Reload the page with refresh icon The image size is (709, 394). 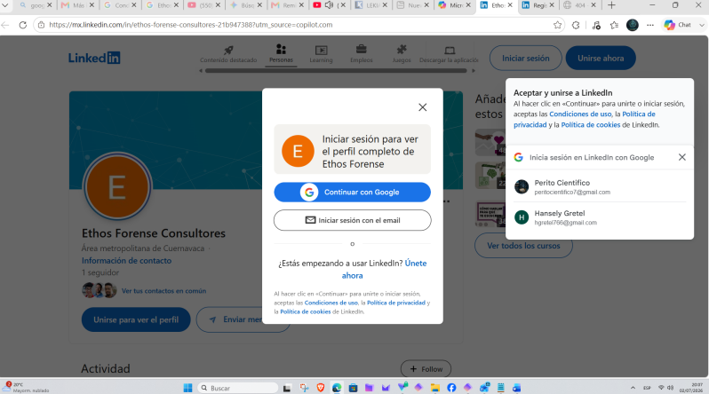[22, 25]
